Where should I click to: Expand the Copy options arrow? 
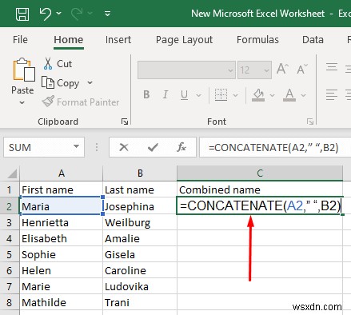90,83
